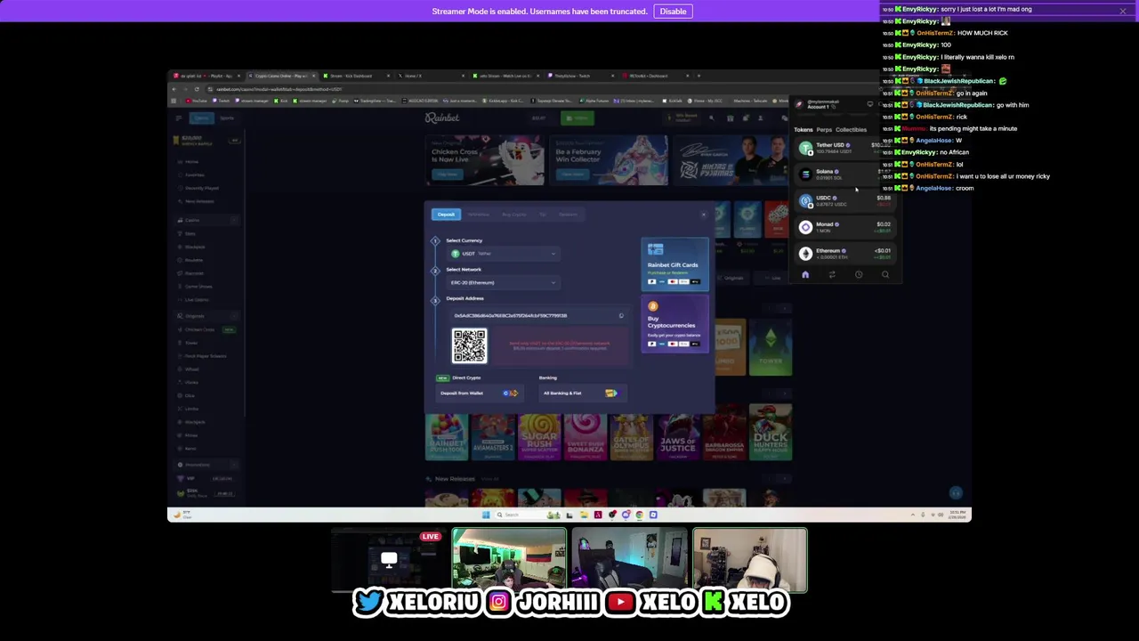Reload the browser page

198,89
